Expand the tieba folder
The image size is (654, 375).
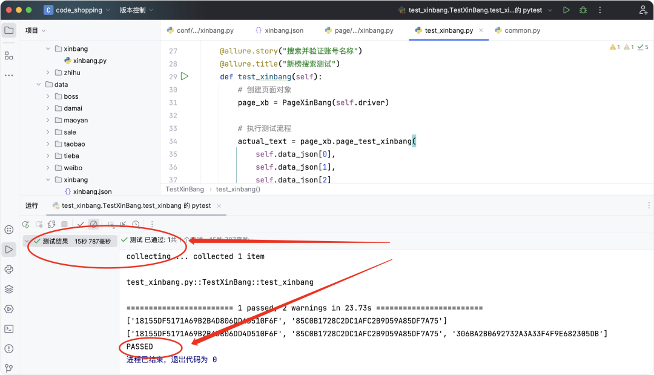click(48, 156)
